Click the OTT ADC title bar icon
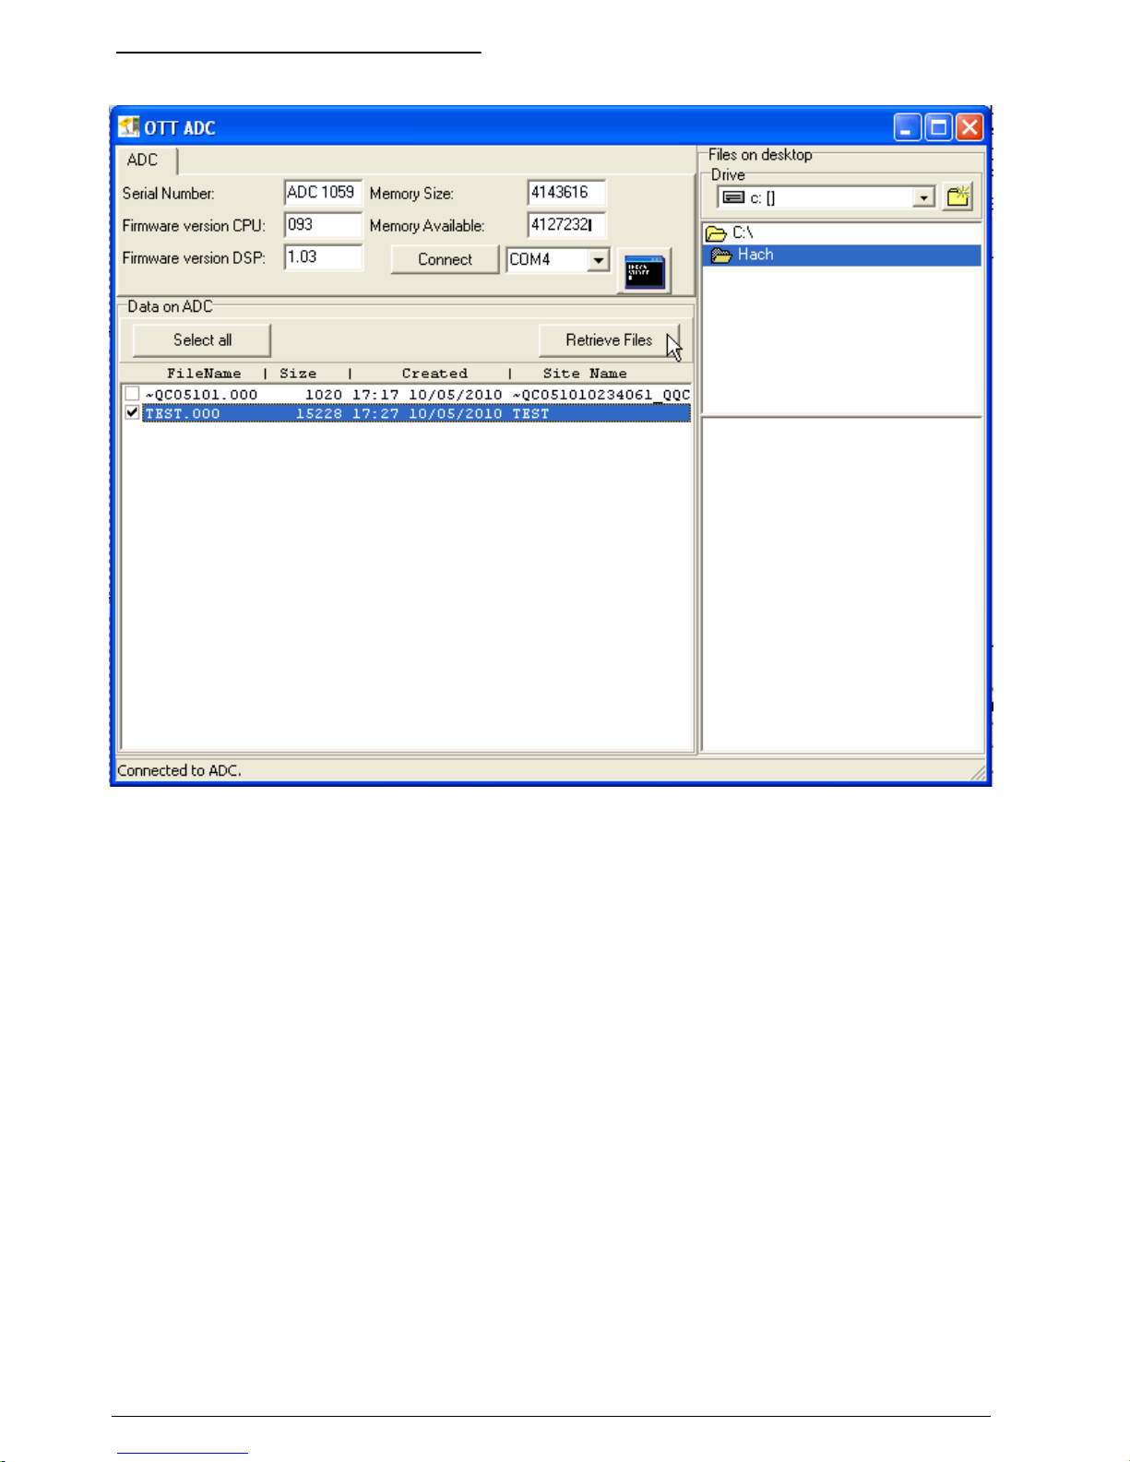Screen dimensions: 1130x1462 point(129,127)
